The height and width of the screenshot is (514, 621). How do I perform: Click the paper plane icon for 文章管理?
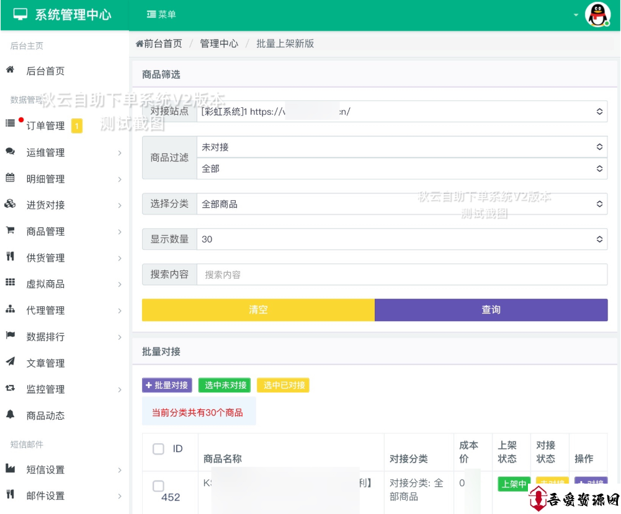(x=10, y=362)
